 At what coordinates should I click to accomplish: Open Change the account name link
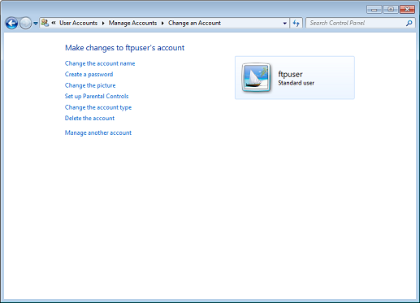pyautogui.click(x=100, y=63)
